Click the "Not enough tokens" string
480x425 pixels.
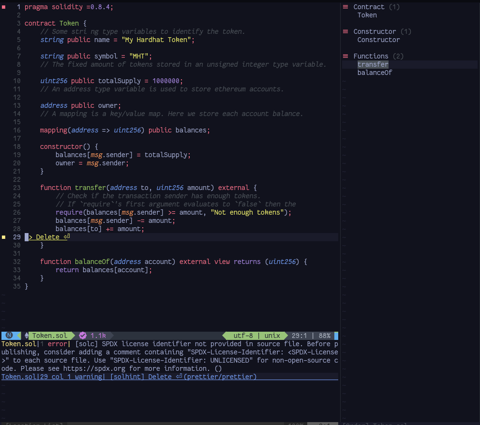(247, 213)
